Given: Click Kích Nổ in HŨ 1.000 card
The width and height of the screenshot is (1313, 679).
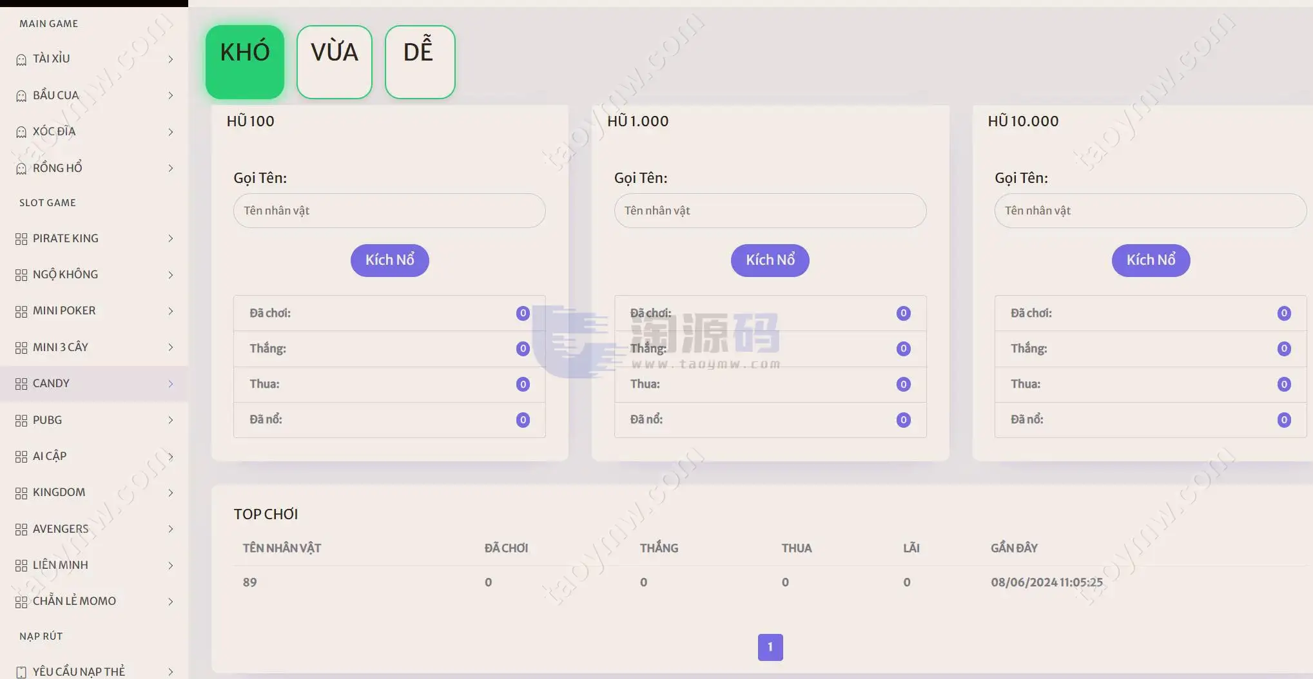Looking at the screenshot, I should (x=770, y=260).
